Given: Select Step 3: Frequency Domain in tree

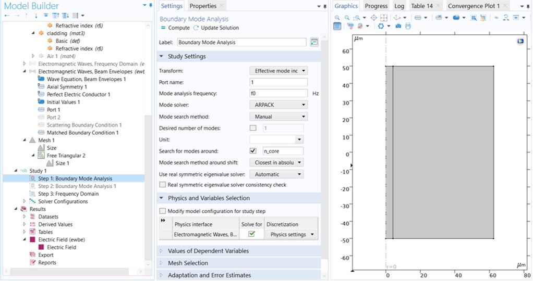Looking at the screenshot, I should 68,194.
